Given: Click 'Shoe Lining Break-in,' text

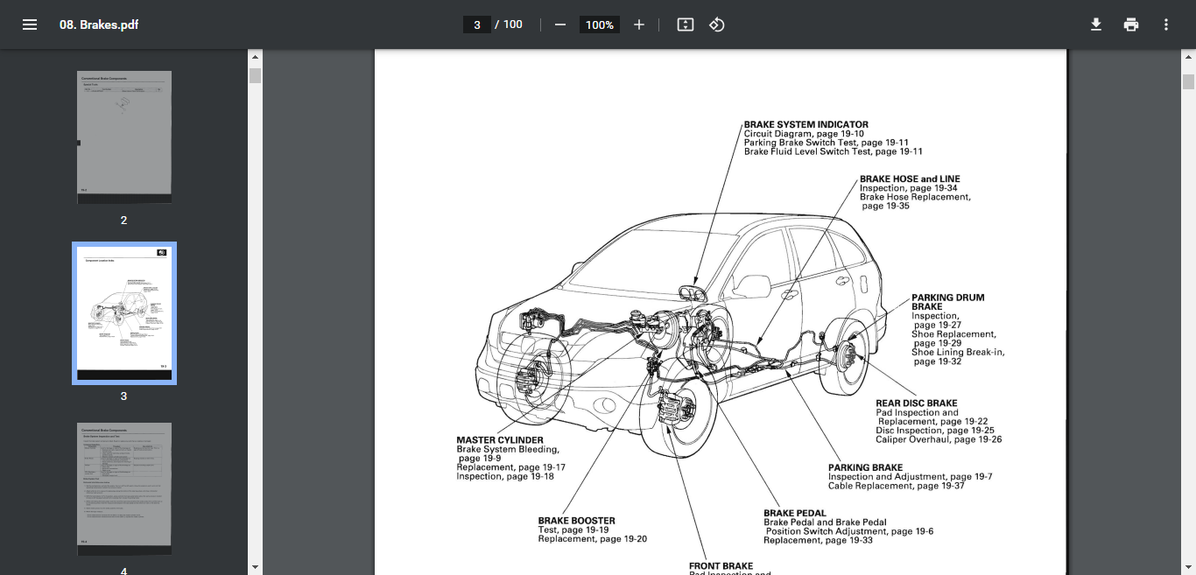Looking at the screenshot, I should click(958, 352).
